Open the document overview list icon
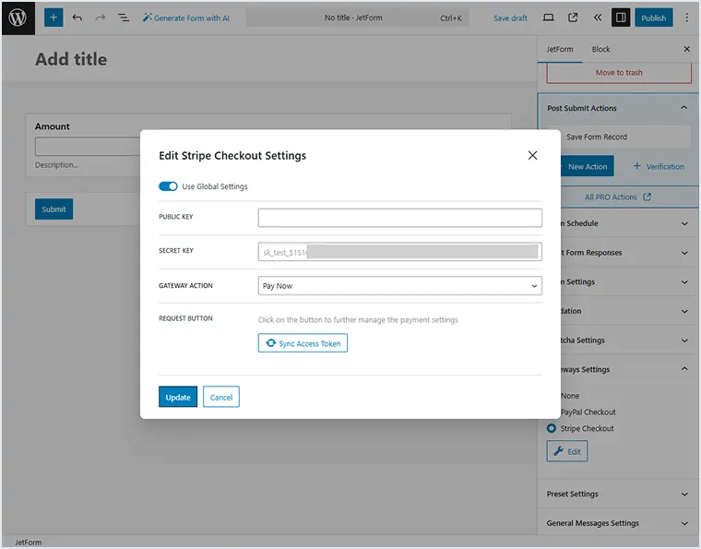701x549 pixels. click(124, 18)
